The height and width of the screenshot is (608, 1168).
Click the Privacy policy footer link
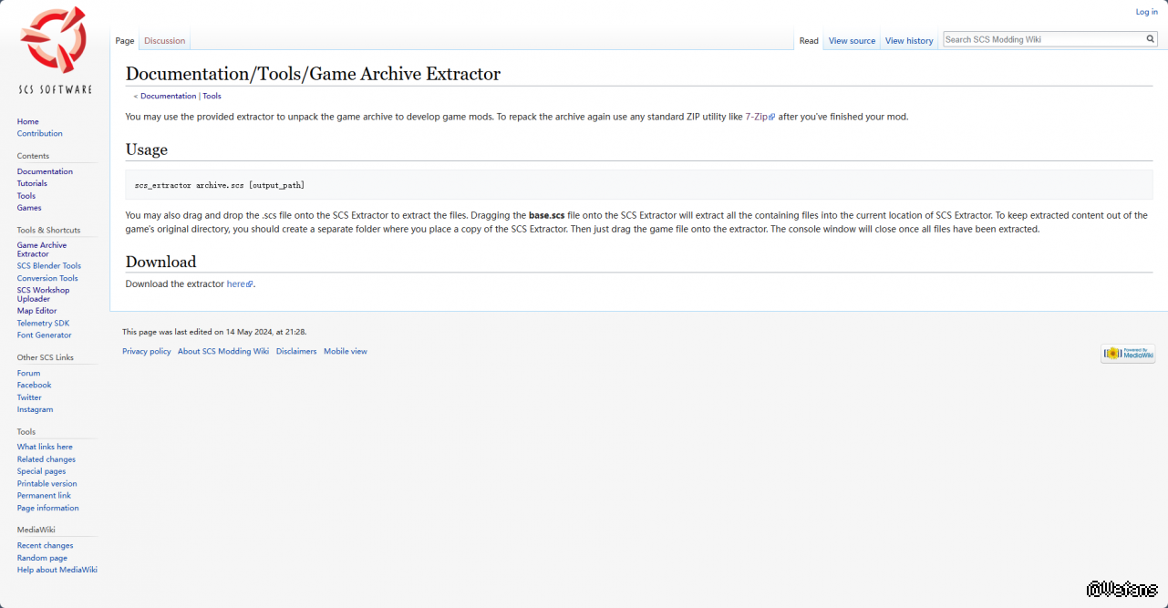click(x=146, y=351)
